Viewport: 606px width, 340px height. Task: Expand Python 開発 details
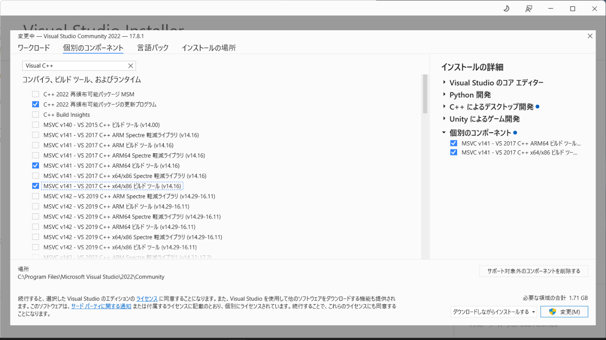444,95
